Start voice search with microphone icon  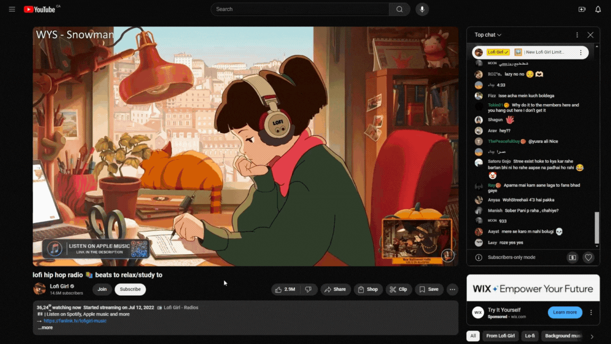tap(422, 10)
